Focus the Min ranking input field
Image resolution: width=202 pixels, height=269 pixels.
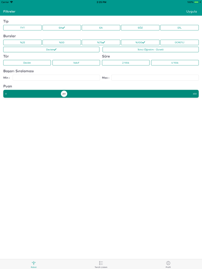(x=56, y=78)
